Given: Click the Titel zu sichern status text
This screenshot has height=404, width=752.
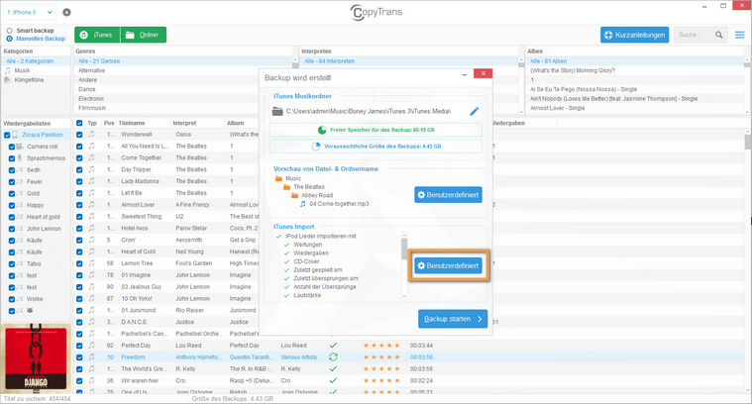Looking at the screenshot, I should coord(37,399).
